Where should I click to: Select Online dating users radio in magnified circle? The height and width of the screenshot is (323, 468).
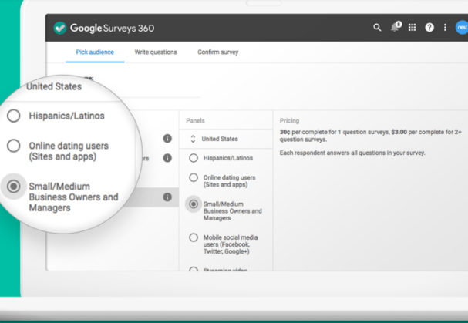pos(14,146)
